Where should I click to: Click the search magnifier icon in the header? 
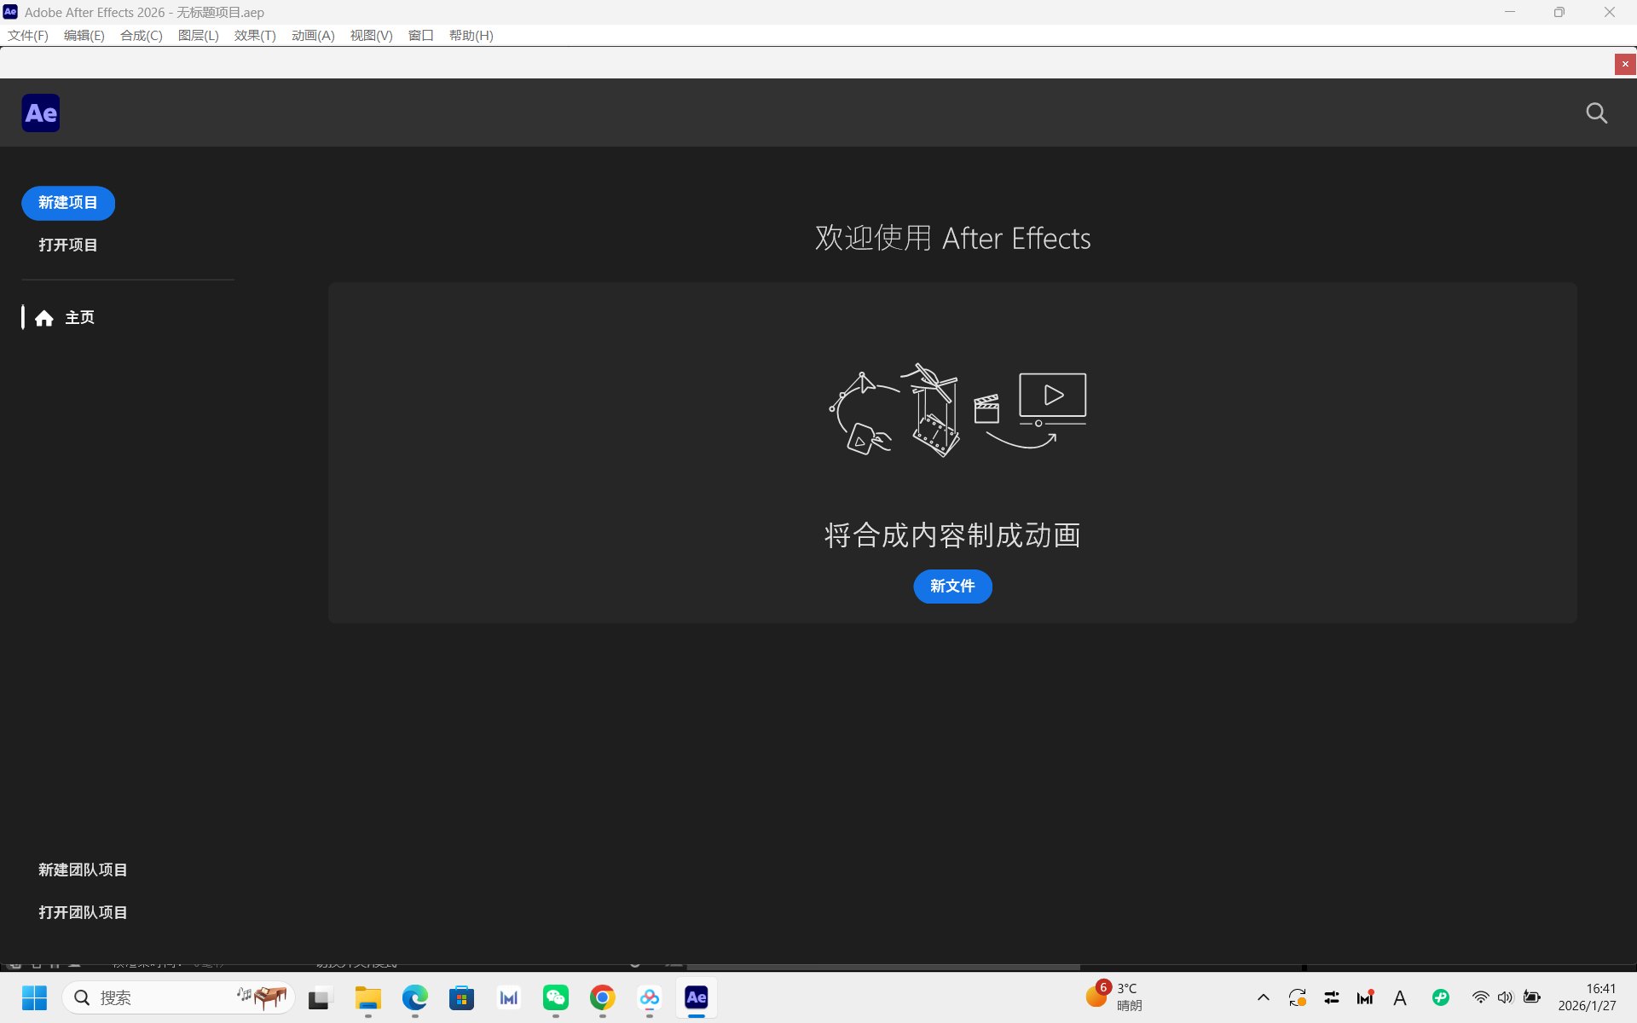[1596, 113]
